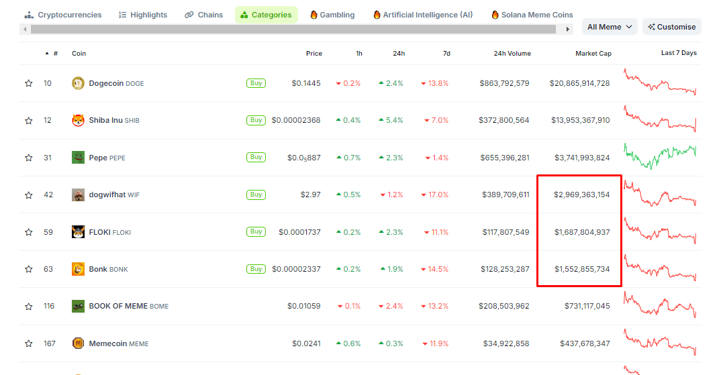Click the dogwifhat coin logo

click(78, 195)
